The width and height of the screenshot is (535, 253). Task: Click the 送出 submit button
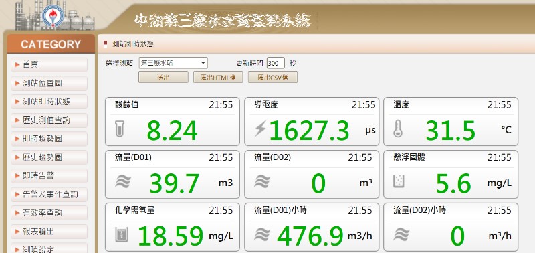point(163,77)
